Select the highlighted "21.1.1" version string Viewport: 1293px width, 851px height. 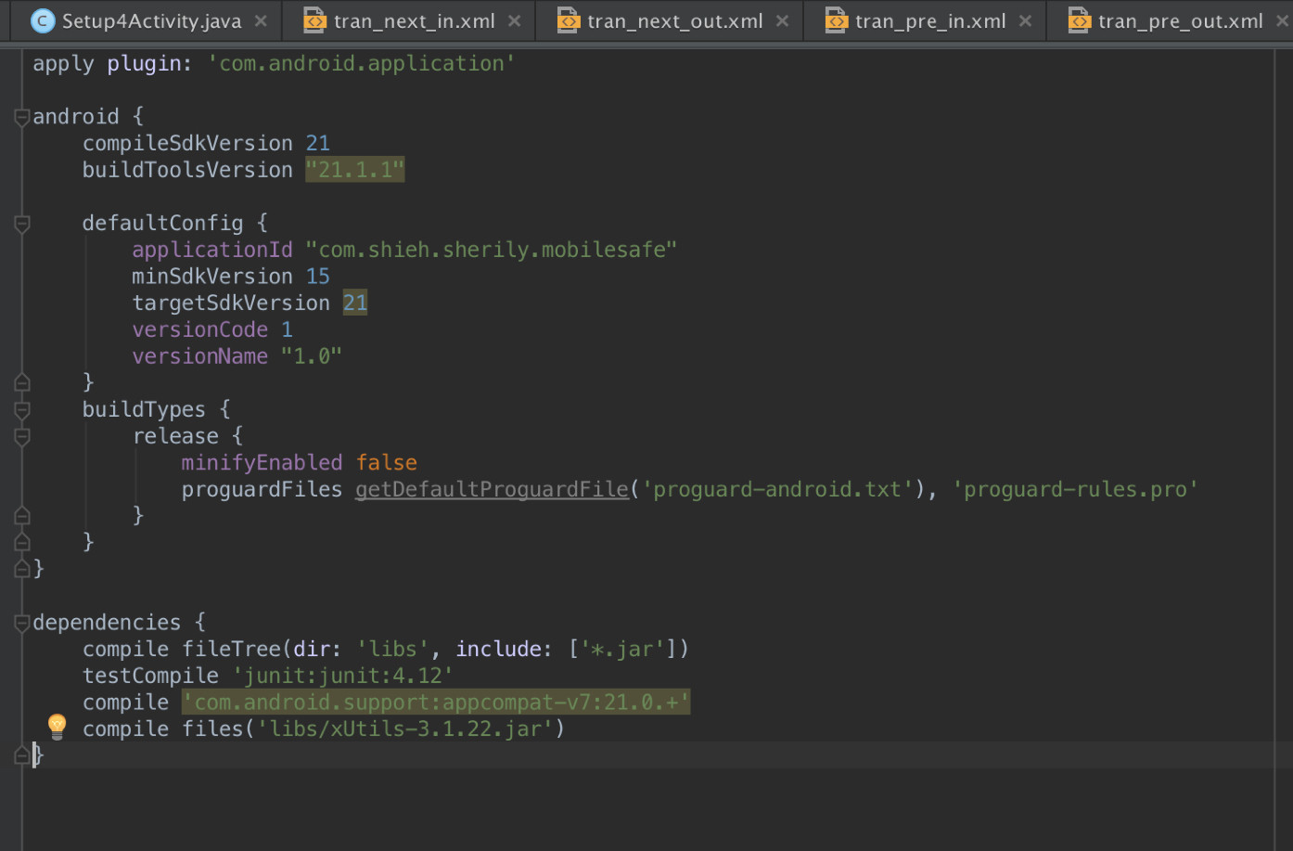(x=354, y=169)
